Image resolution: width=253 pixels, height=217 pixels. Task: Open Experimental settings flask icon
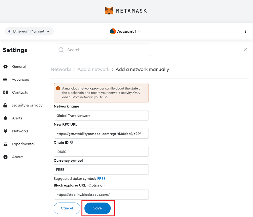click(6, 144)
